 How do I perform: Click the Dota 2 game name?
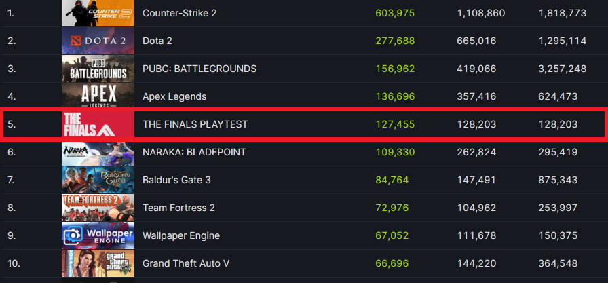[157, 41]
